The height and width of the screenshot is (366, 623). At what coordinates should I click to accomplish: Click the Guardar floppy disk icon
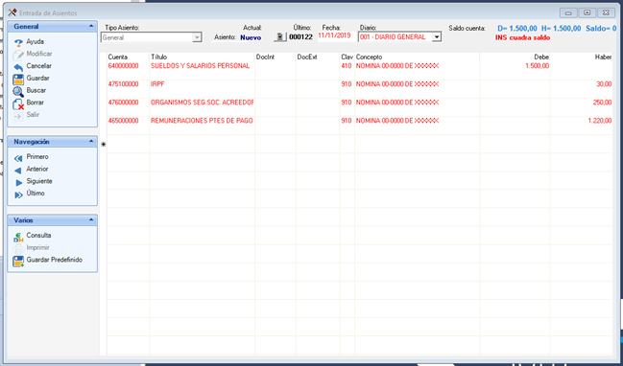tap(18, 79)
